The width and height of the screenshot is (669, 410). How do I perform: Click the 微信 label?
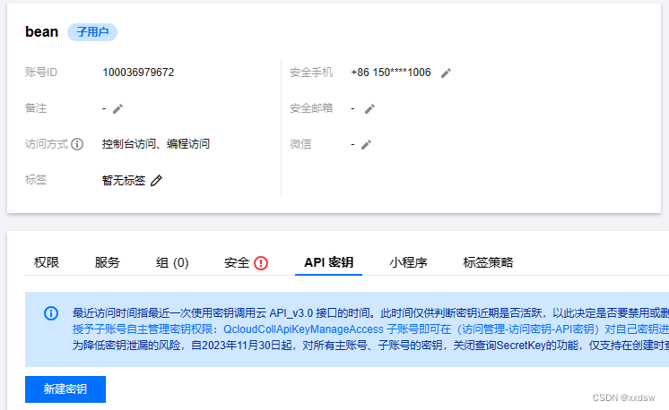[300, 144]
